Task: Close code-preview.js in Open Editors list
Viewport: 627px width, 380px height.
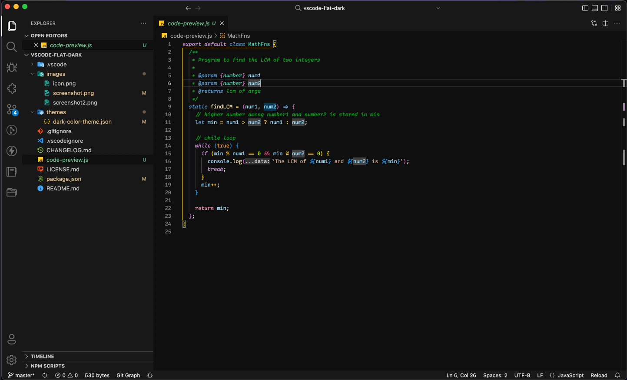Action: pyautogui.click(x=36, y=45)
